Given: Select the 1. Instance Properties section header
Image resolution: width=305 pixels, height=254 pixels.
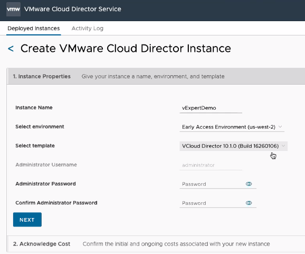Looking at the screenshot, I should (x=156, y=76).
